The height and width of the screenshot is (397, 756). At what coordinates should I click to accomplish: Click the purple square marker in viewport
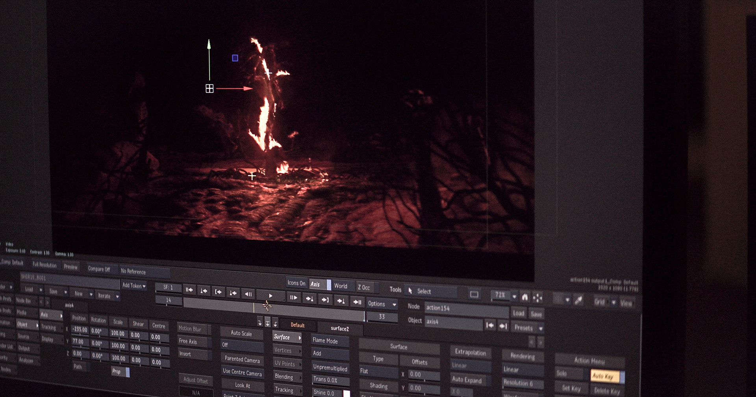point(235,58)
